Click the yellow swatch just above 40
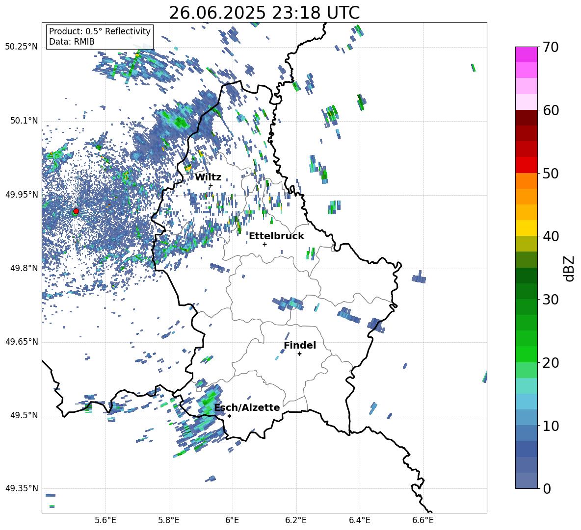Image resolution: width=581 pixels, height=530 pixels. point(526,228)
